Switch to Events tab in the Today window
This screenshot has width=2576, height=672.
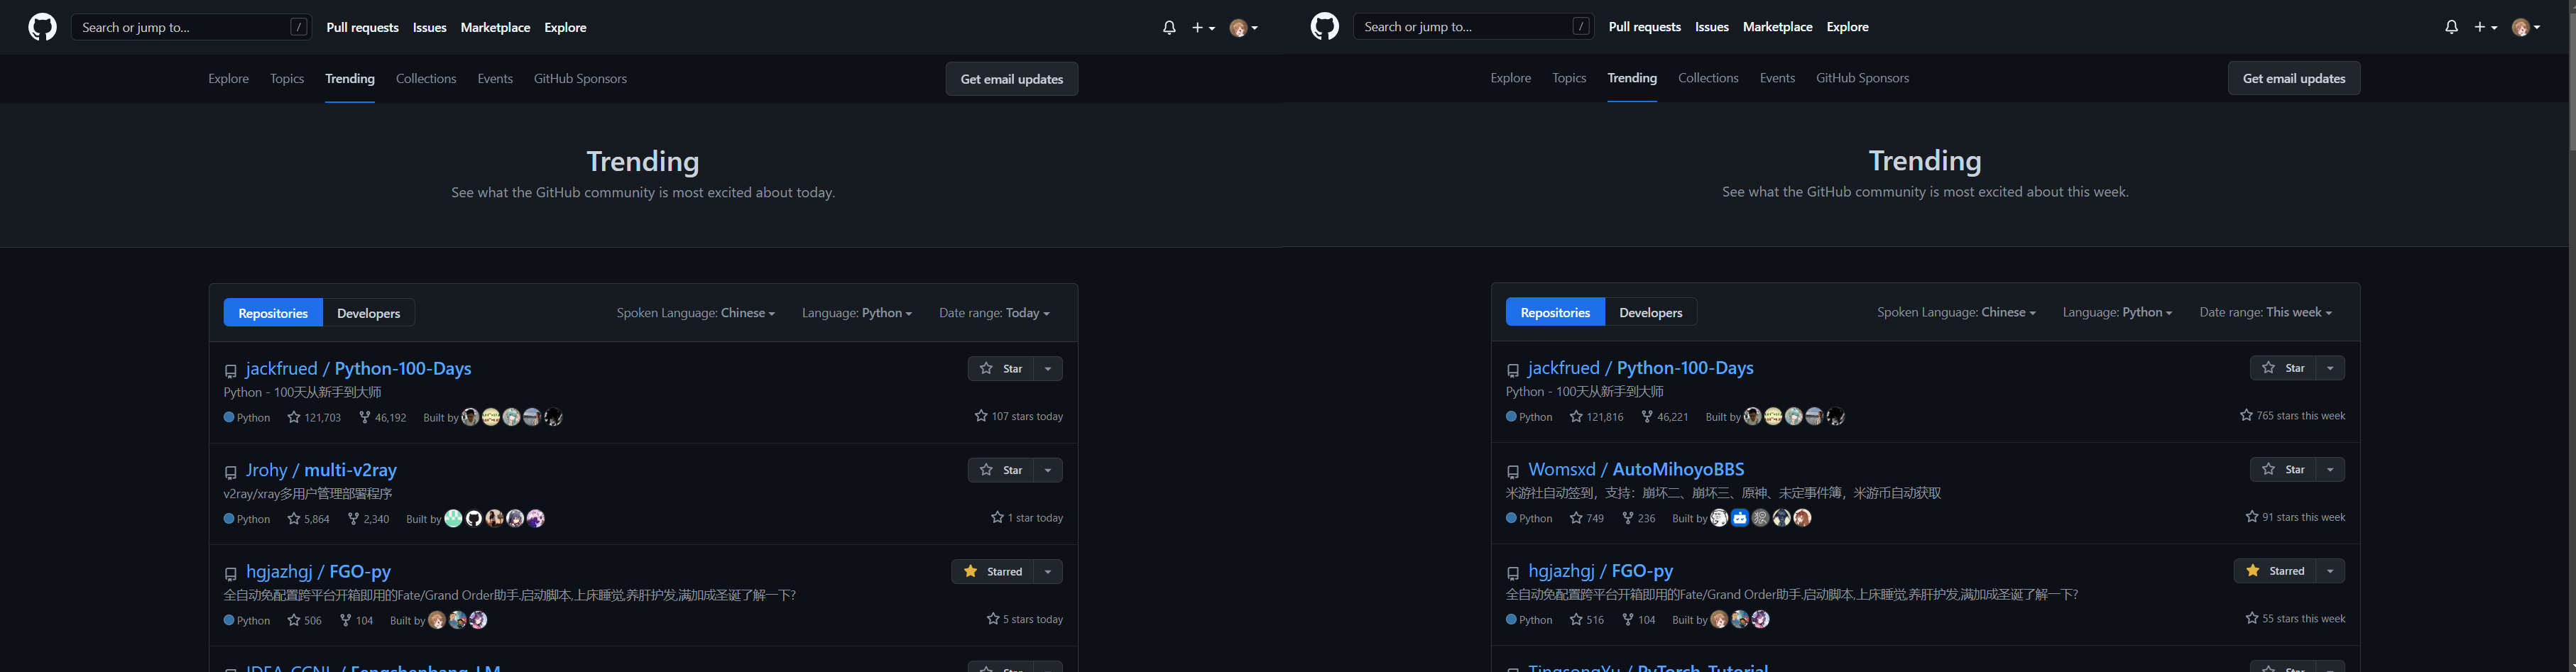click(495, 79)
